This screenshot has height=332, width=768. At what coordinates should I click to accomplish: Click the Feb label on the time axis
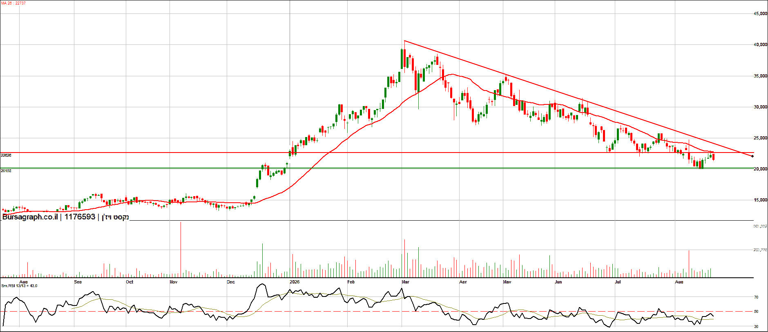pos(351,282)
